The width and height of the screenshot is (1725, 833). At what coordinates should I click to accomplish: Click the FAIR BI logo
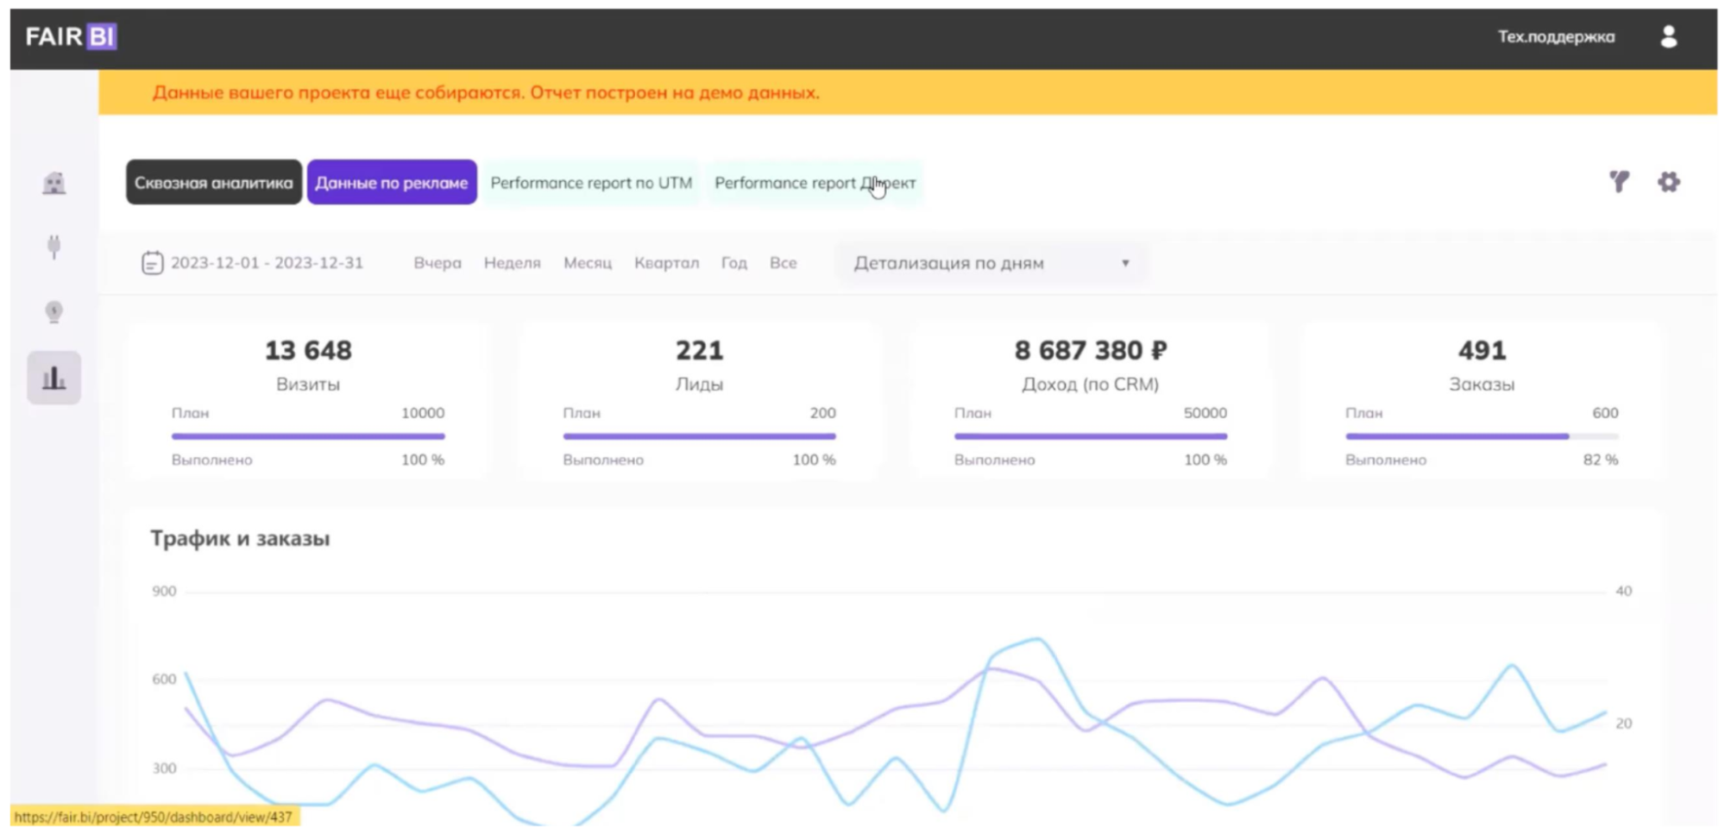(x=71, y=36)
